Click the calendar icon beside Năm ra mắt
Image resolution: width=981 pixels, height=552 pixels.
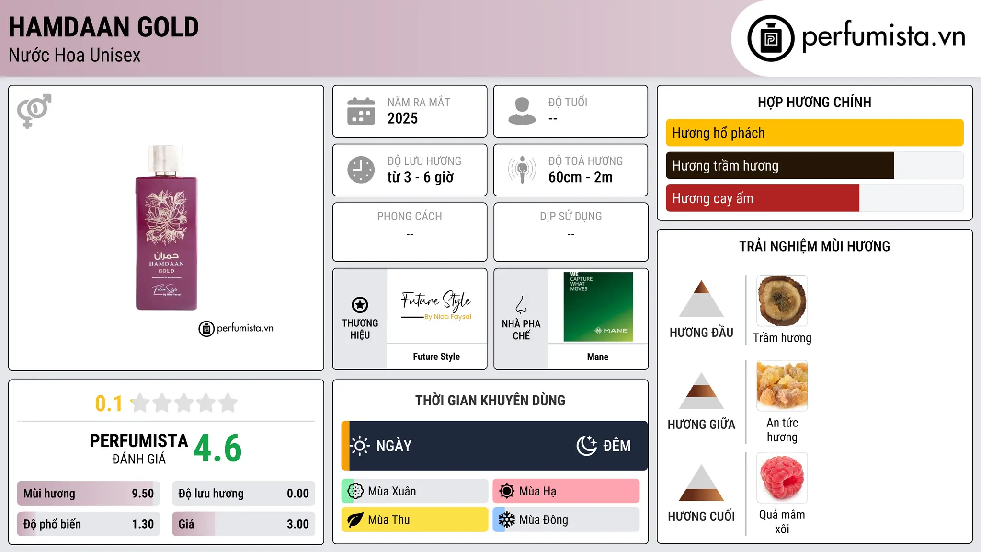(x=361, y=111)
